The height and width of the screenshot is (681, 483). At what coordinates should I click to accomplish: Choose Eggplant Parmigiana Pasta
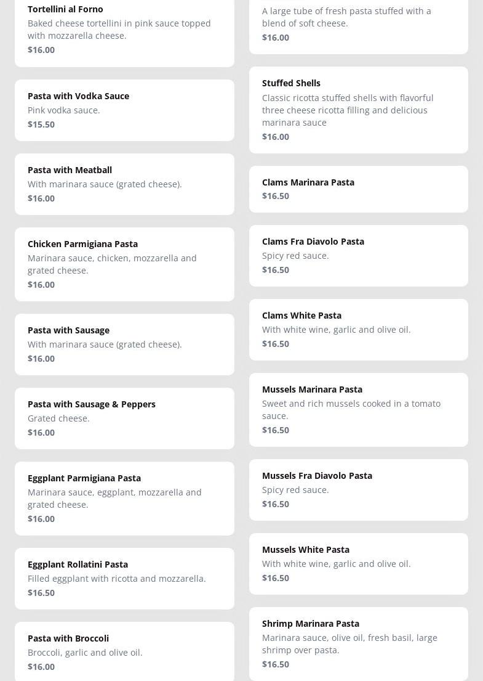[124, 498]
